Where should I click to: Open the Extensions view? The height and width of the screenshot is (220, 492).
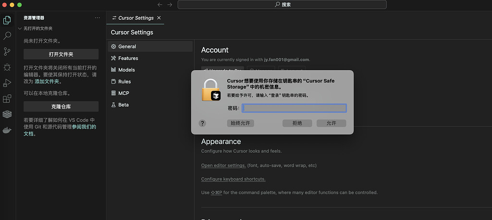tap(7, 99)
